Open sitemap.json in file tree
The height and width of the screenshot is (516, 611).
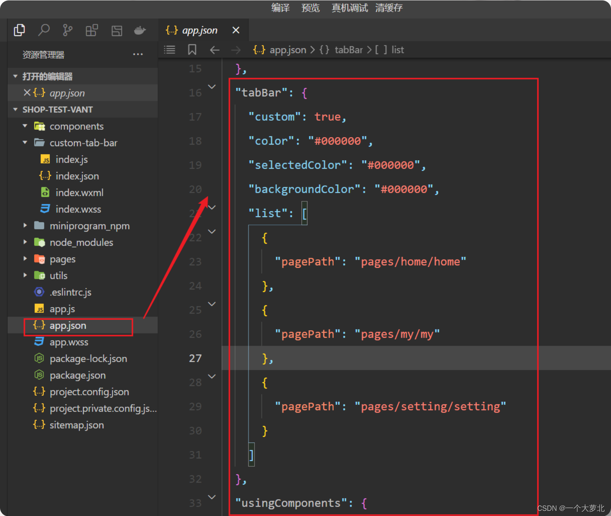77,425
